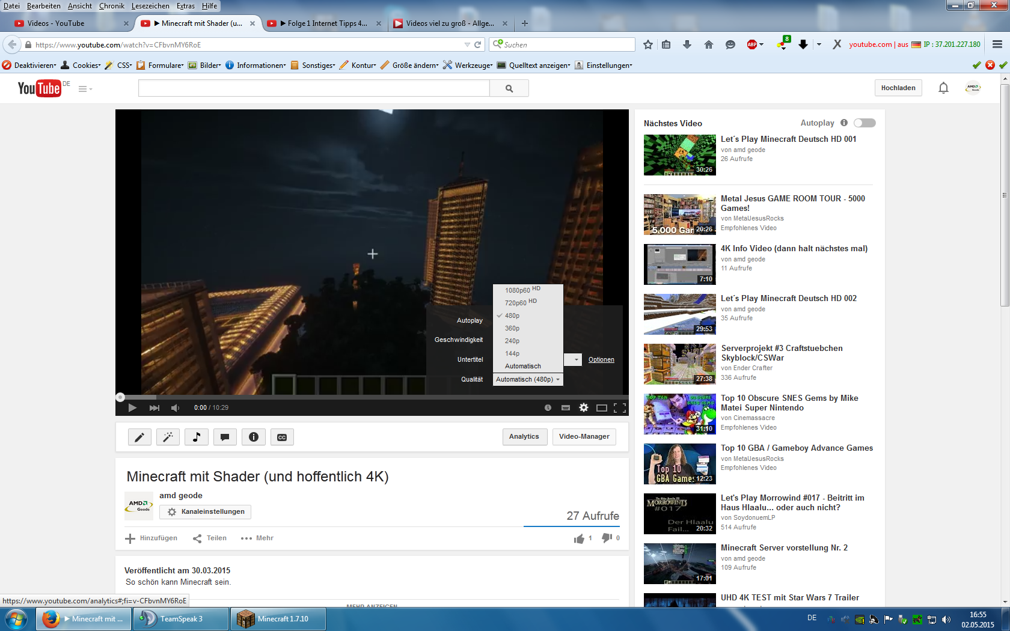Open the audio music note icon
Viewport: 1010px width, 631px height.
(197, 437)
